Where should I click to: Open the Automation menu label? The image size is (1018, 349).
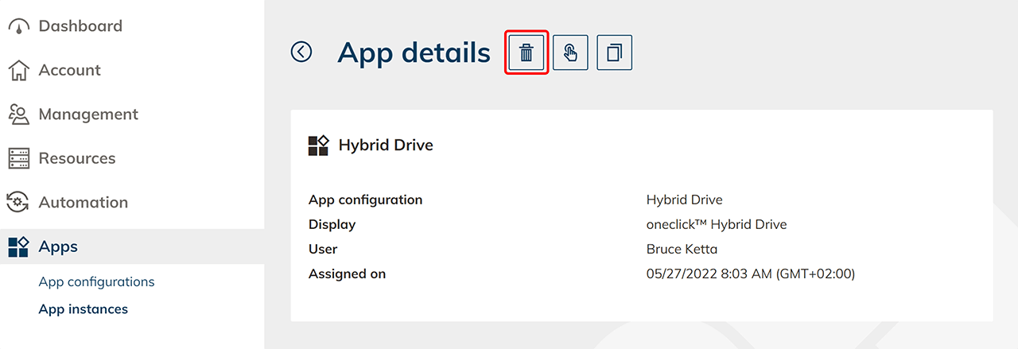(83, 202)
